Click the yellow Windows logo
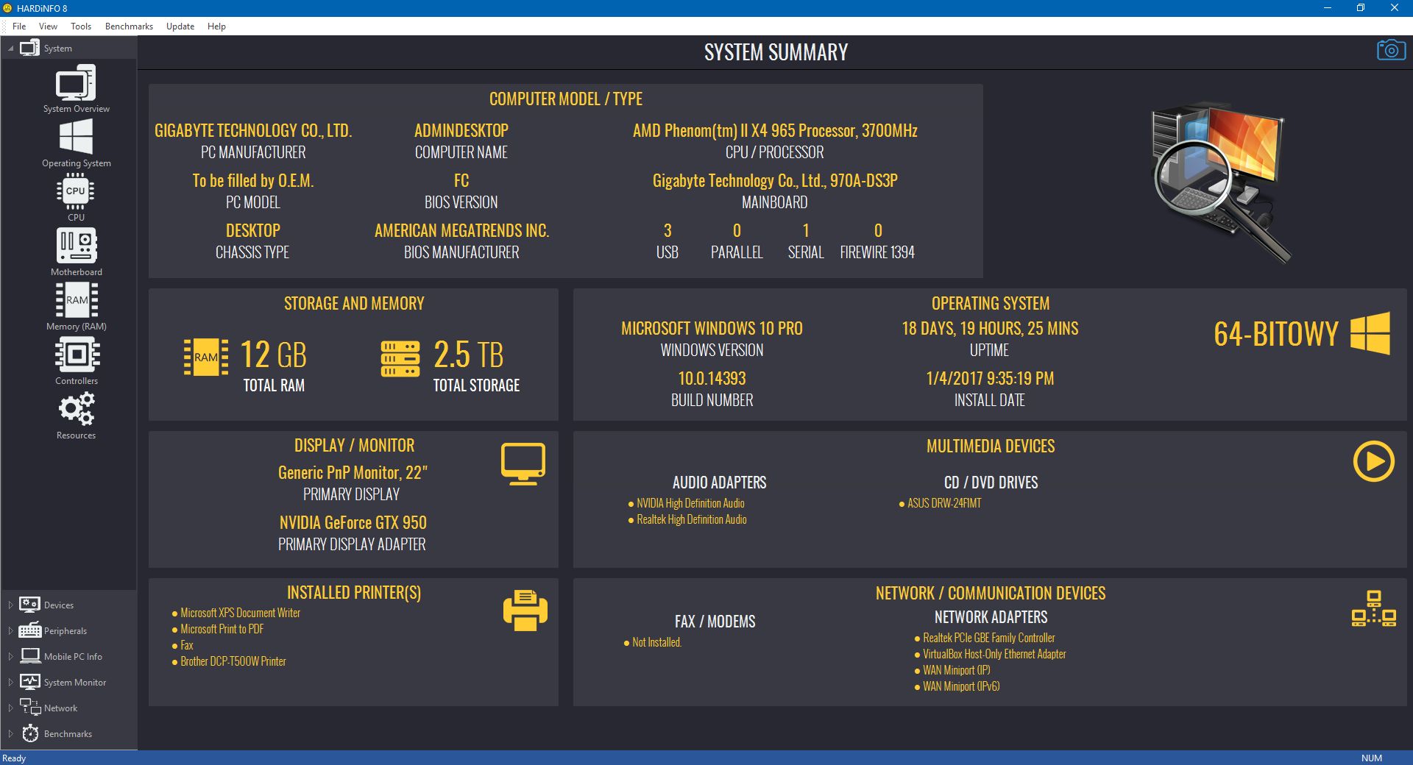The height and width of the screenshot is (765, 1413). tap(1370, 333)
